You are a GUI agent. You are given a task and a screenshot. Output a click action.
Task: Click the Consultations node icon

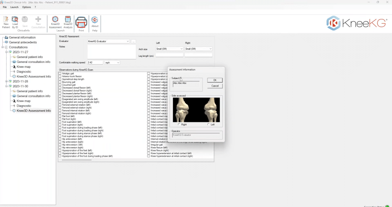pyautogui.click(x=7, y=47)
